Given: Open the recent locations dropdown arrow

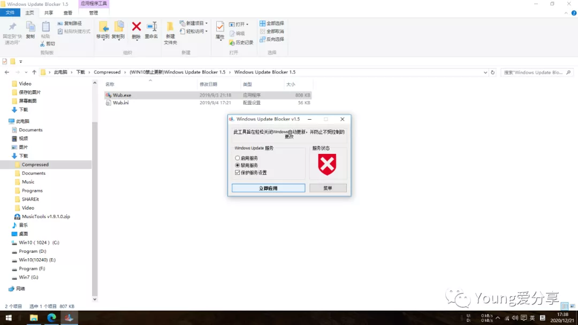Looking at the screenshot, I should point(26,72).
